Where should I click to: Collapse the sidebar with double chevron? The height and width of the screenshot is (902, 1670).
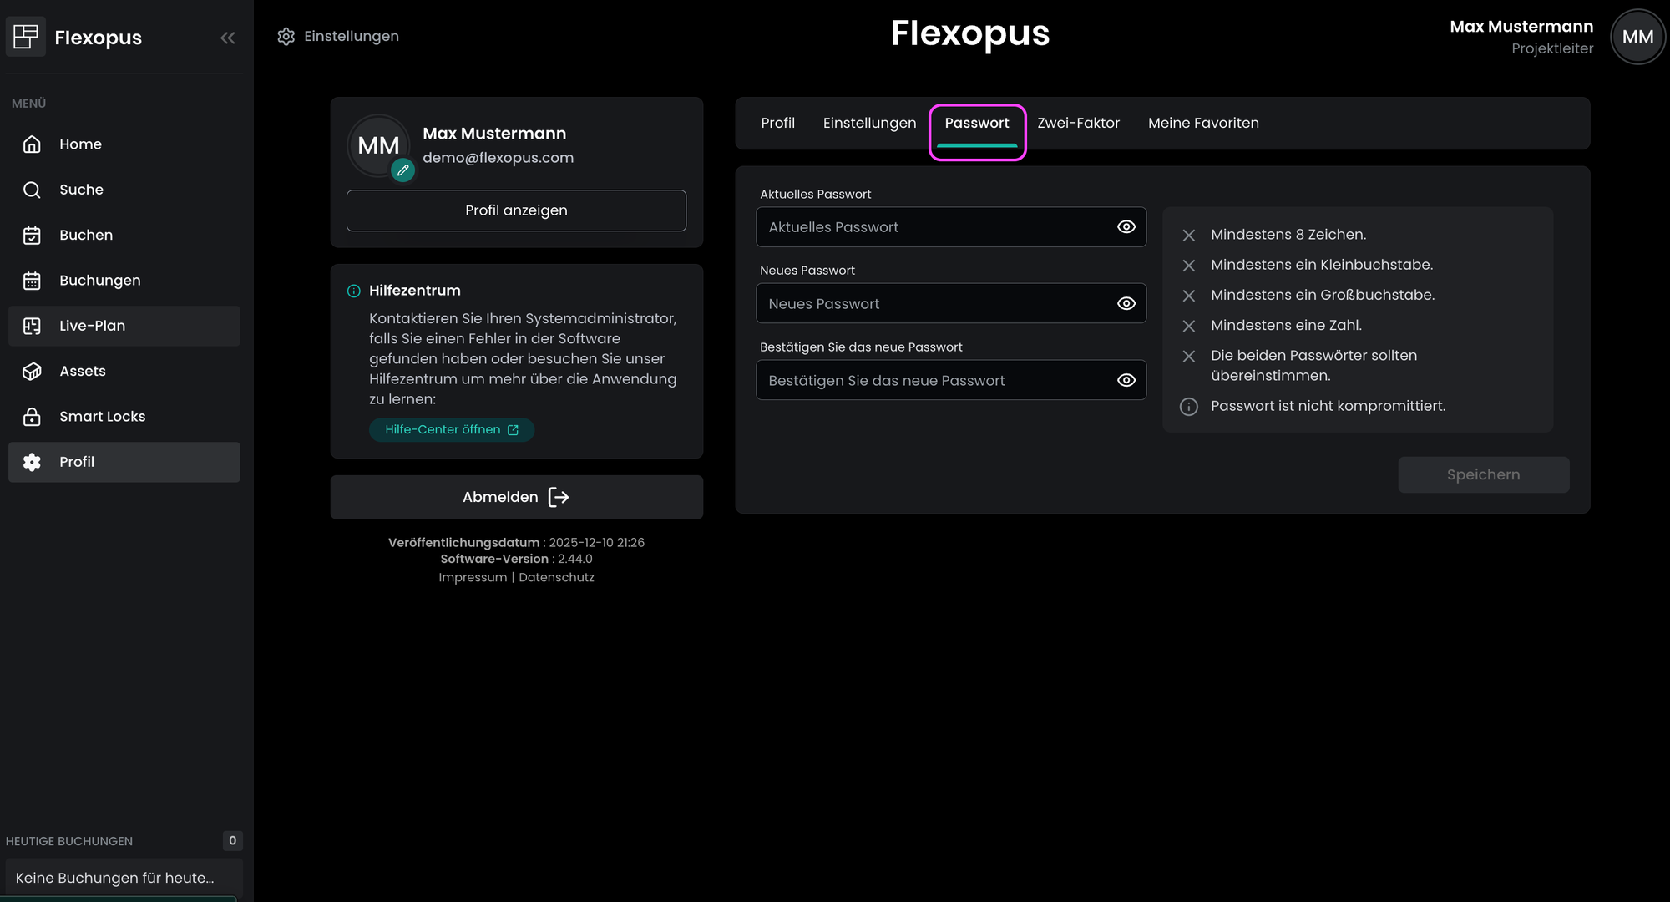228,38
